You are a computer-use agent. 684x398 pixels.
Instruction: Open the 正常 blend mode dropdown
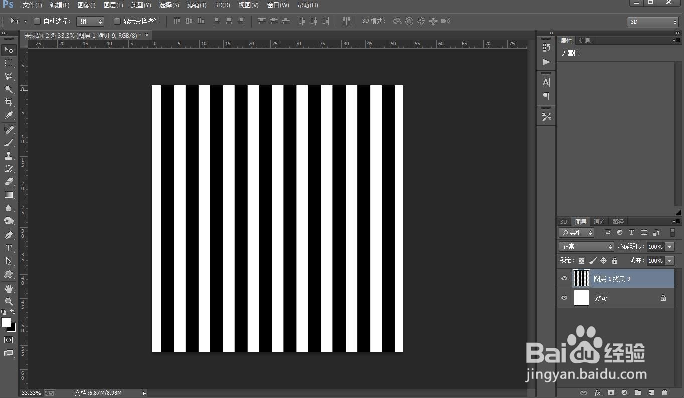click(586, 247)
